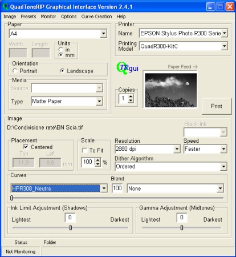Image resolution: width=236 pixels, height=257 pixels.
Task: Click the Blend value input field
Action: click(x=117, y=188)
